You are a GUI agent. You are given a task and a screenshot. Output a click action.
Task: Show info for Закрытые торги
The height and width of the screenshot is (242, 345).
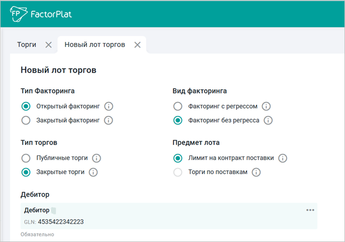coord(93,172)
